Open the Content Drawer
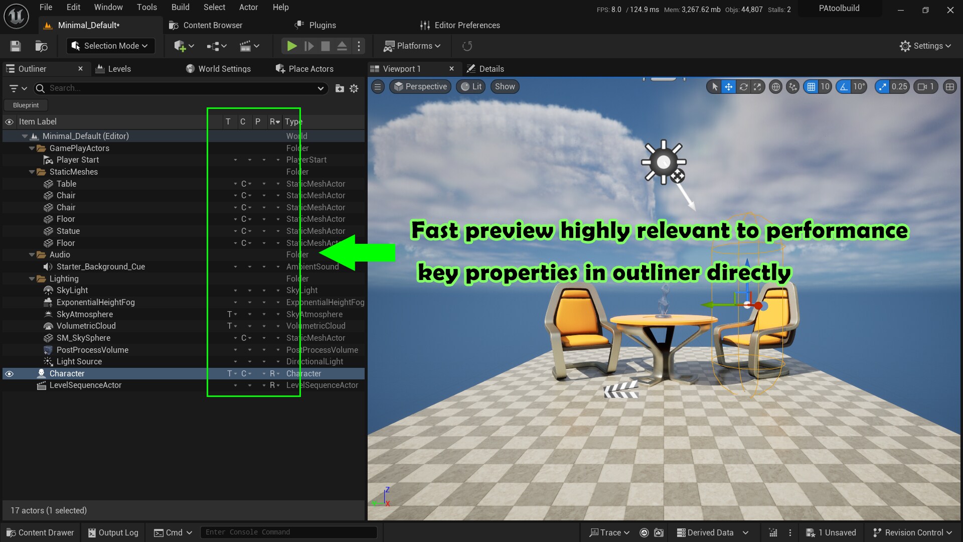The width and height of the screenshot is (963, 542). click(x=40, y=532)
